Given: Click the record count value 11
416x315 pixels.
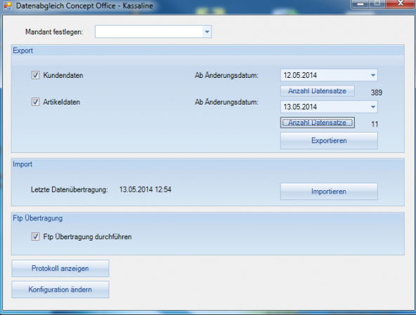Looking at the screenshot, I should click(375, 124).
